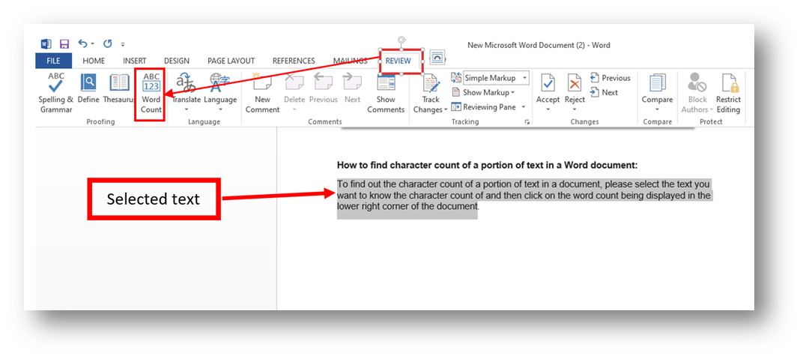Open the FILE tab
Image resolution: width=803 pixels, height=359 pixels.
53,61
